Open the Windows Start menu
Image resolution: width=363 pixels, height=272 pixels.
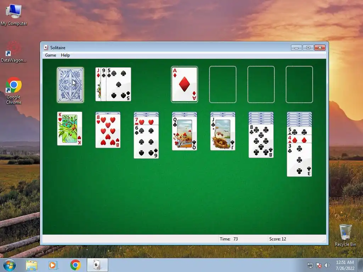(10, 265)
